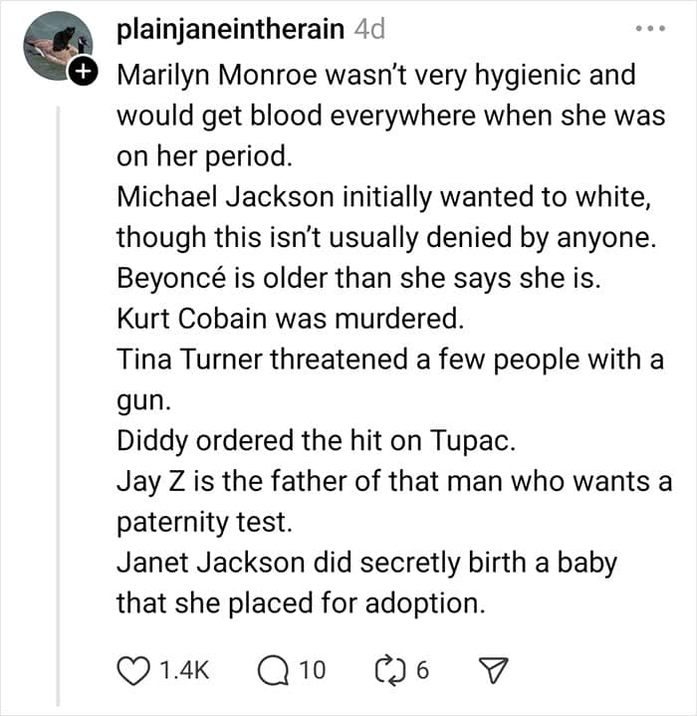
Task: Share the post with the paper-plane icon
Action: pos(490,669)
